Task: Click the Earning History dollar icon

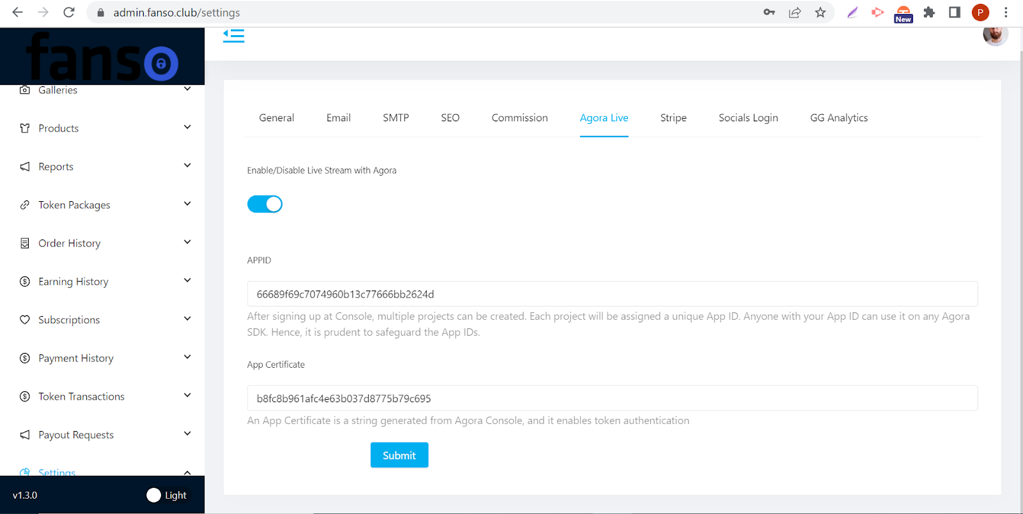Action: click(x=25, y=282)
